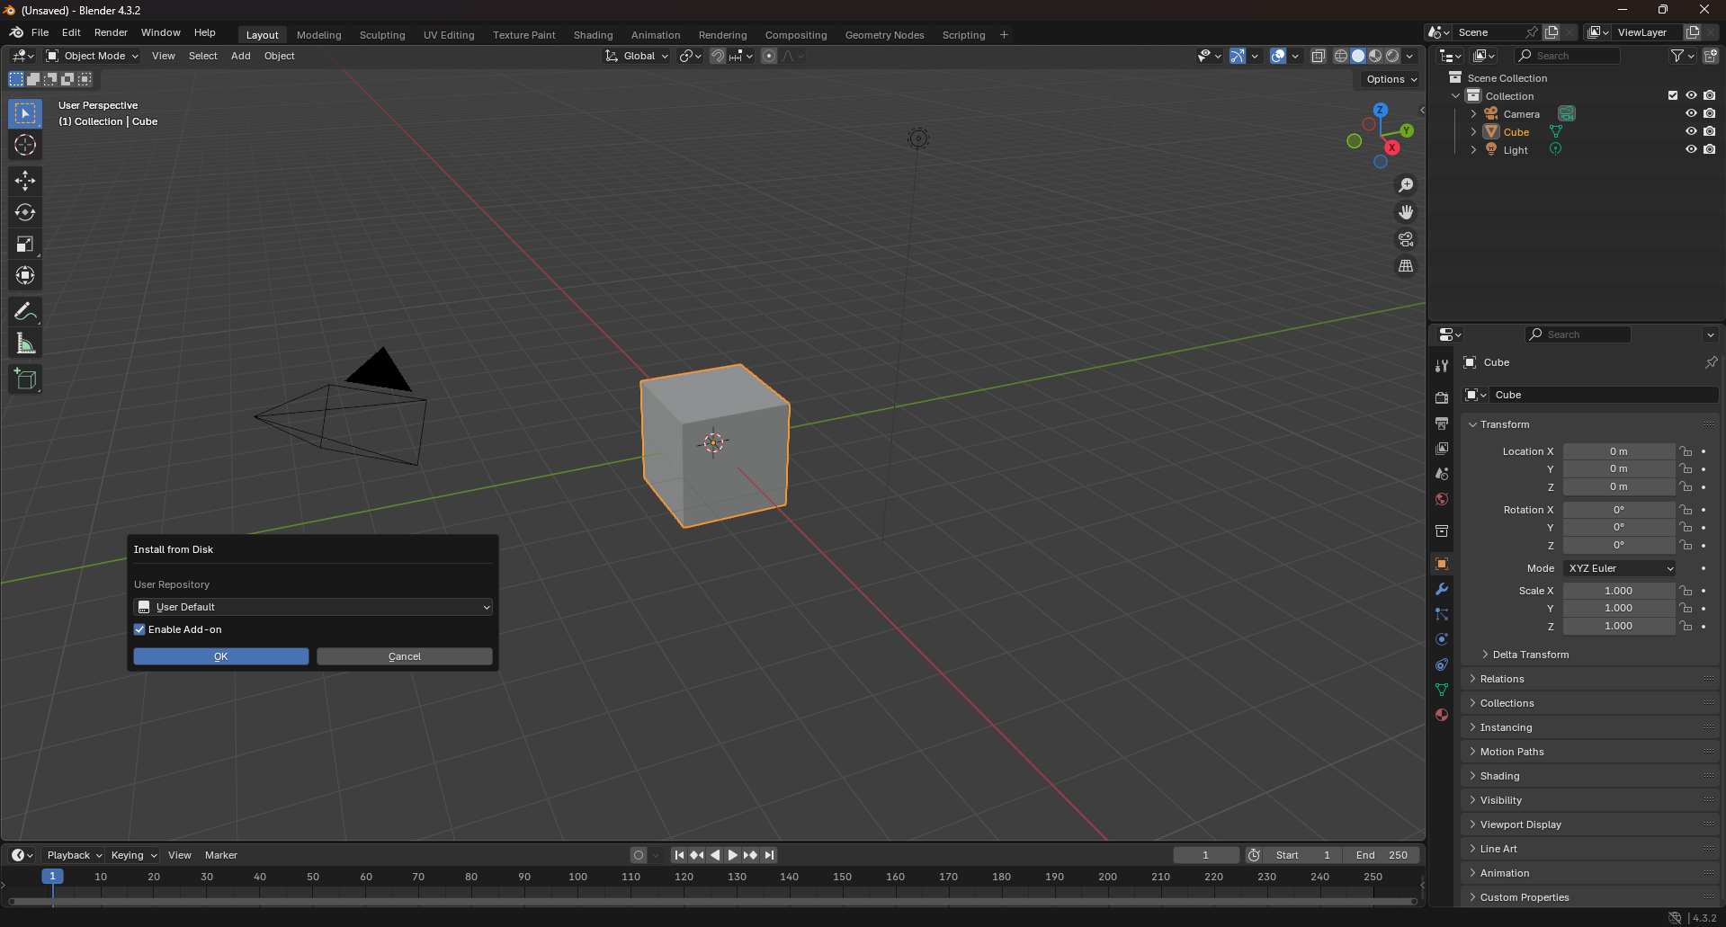Switch perspective/orthographic grid icon

point(1406,266)
